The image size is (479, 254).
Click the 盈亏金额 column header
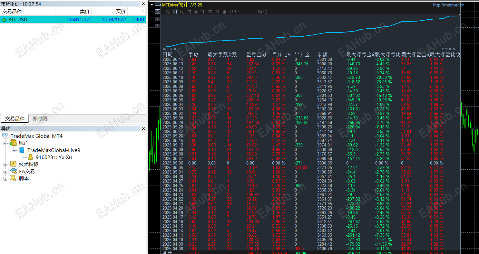click(256, 55)
